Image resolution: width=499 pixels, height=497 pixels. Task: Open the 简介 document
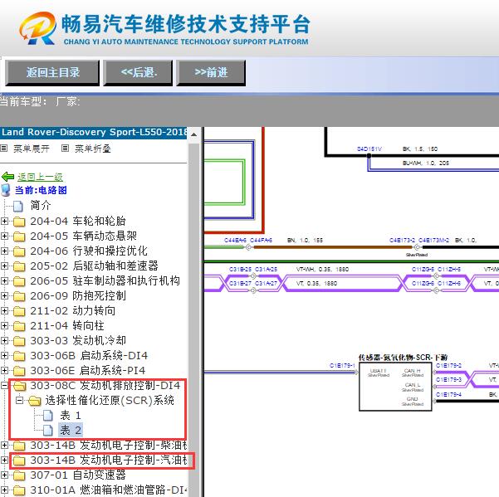pos(41,206)
